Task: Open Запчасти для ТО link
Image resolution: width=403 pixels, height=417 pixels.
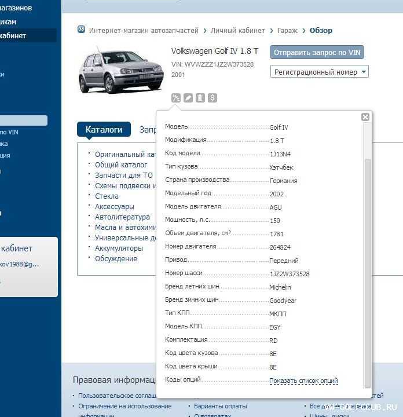Action: coord(124,175)
